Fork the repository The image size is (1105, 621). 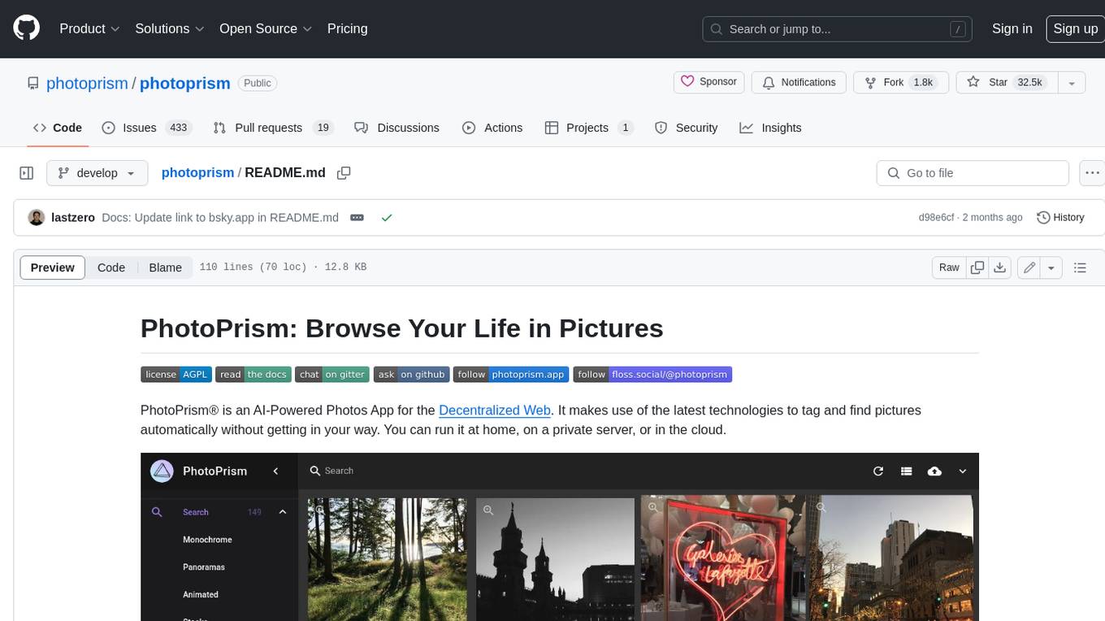pos(900,82)
